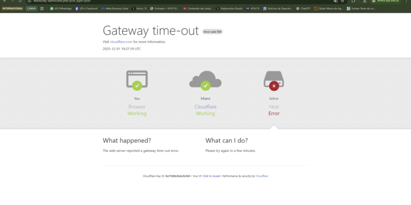Screen dimensions: 411x205
Task: Click to reveal your IP address
Action: 211,176
